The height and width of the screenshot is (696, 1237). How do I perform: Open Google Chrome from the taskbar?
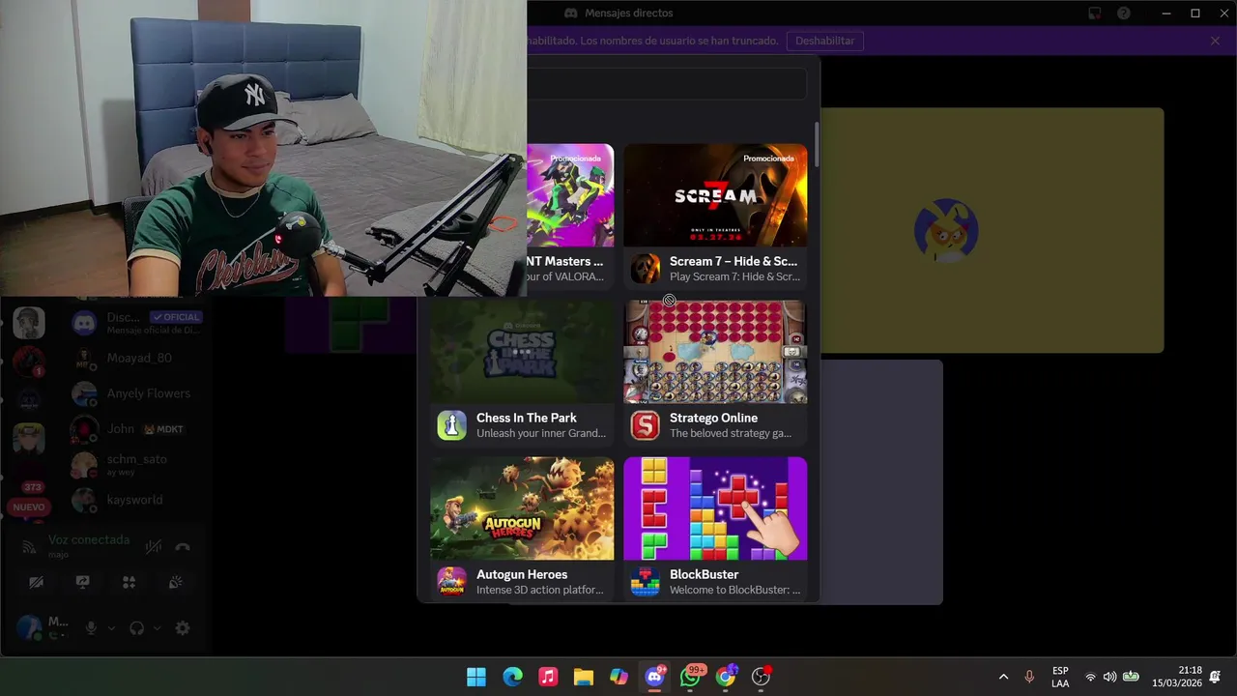coord(727,677)
